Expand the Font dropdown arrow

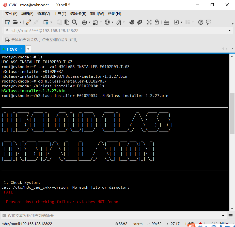pos(124,22)
